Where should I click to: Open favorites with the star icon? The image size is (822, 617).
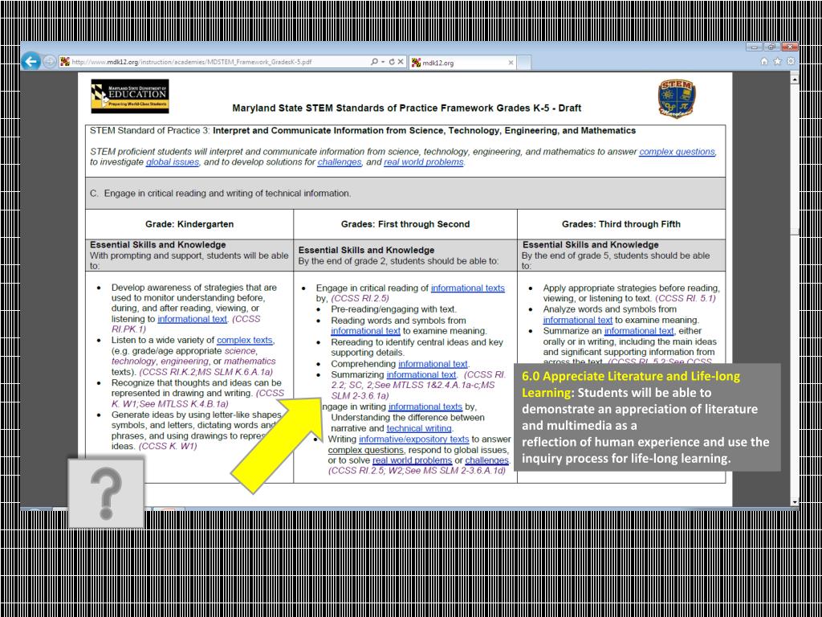[x=778, y=61]
